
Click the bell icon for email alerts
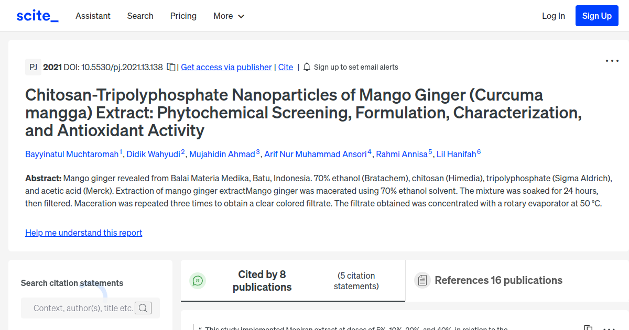[306, 67]
